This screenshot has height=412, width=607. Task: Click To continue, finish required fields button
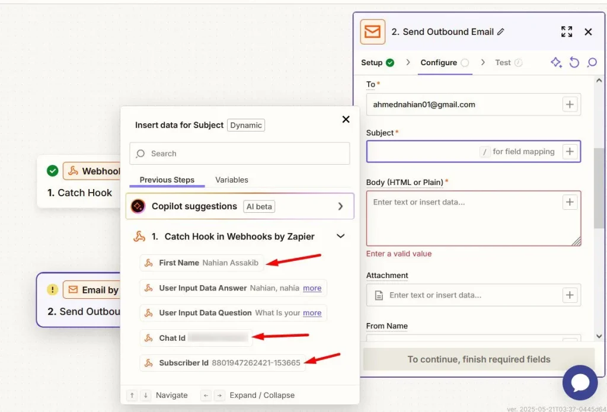click(478, 359)
